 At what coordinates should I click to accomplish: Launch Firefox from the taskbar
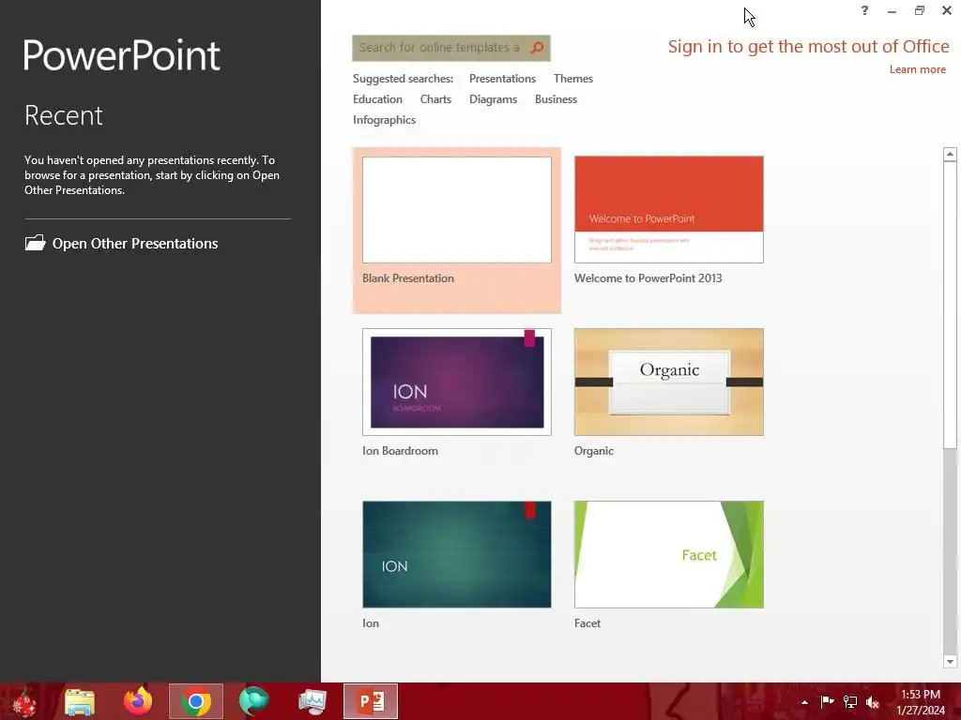pyautogui.click(x=138, y=701)
